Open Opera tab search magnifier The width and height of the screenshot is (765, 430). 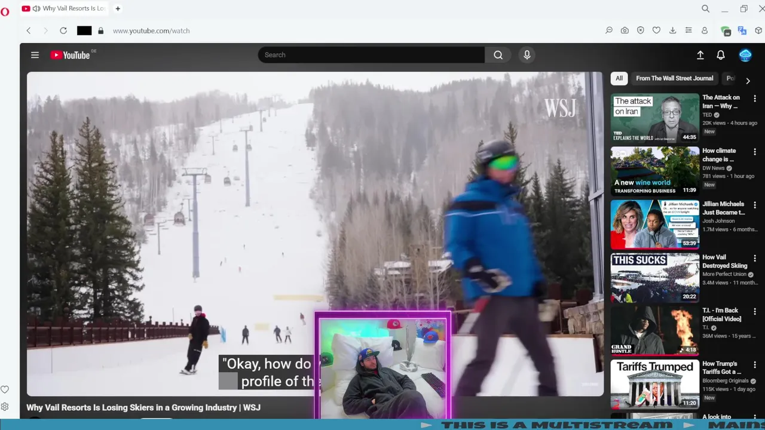click(x=705, y=8)
